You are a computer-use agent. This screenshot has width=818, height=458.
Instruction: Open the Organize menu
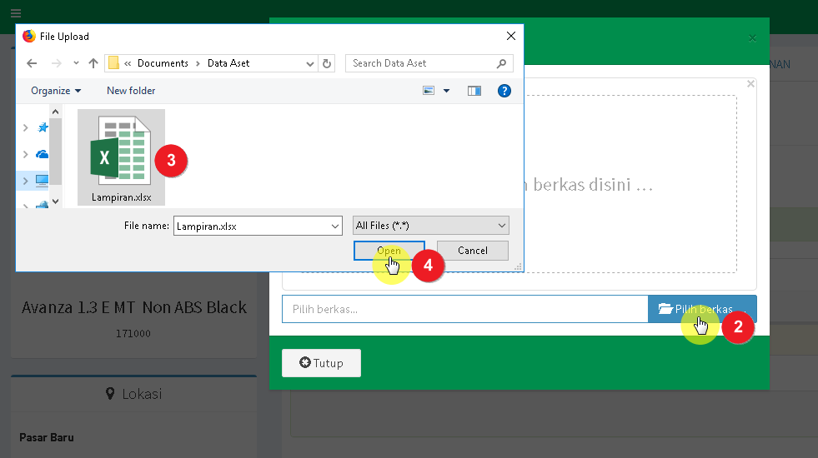[56, 91]
